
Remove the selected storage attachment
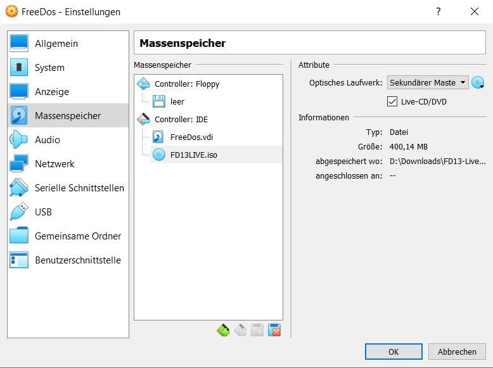pos(274,330)
